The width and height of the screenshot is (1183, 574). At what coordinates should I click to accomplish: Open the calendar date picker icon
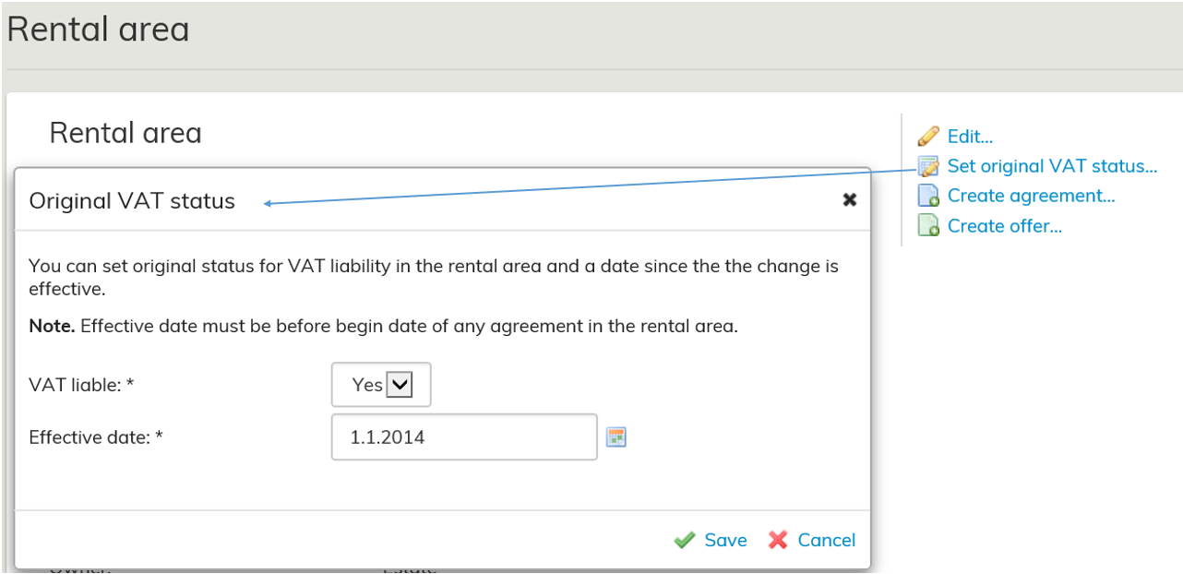pyautogui.click(x=615, y=437)
